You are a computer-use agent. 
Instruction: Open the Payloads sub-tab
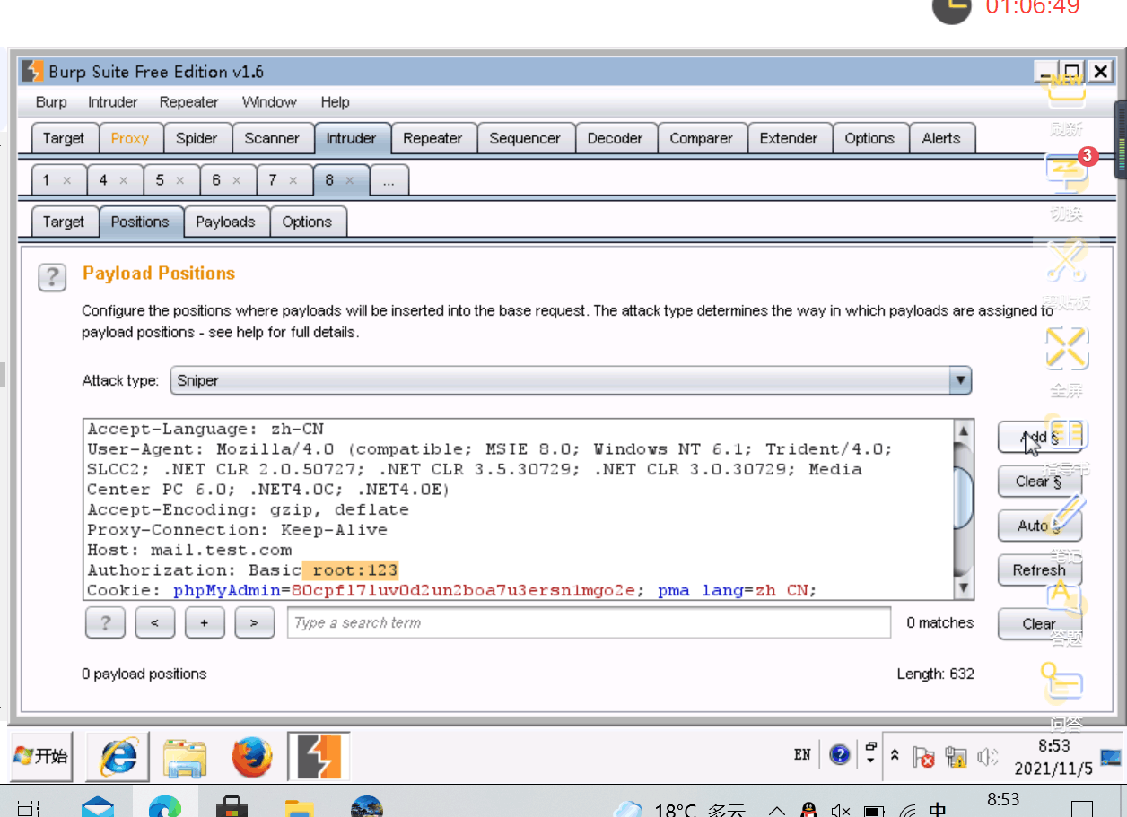point(225,222)
